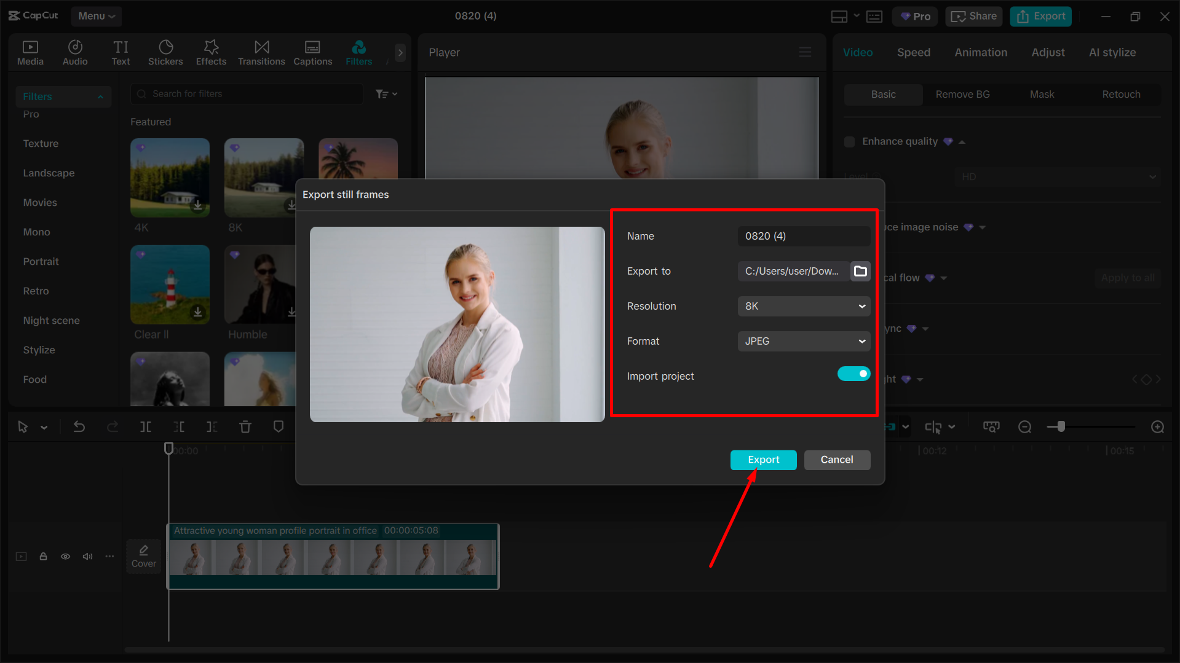Disable the Import project toggle
The width and height of the screenshot is (1180, 663).
[x=853, y=373]
